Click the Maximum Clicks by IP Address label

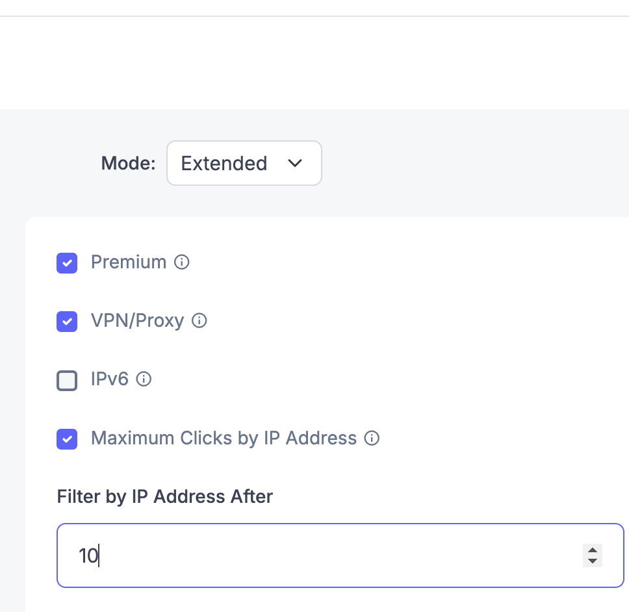[224, 439]
